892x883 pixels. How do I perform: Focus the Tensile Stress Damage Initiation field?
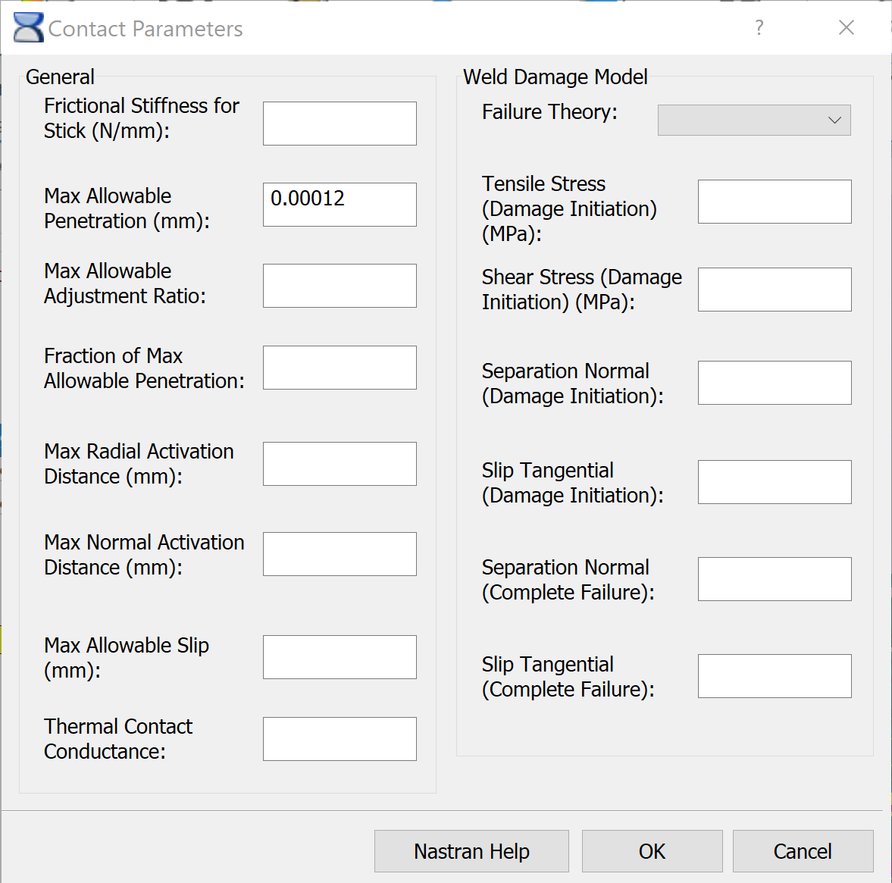[775, 202]
